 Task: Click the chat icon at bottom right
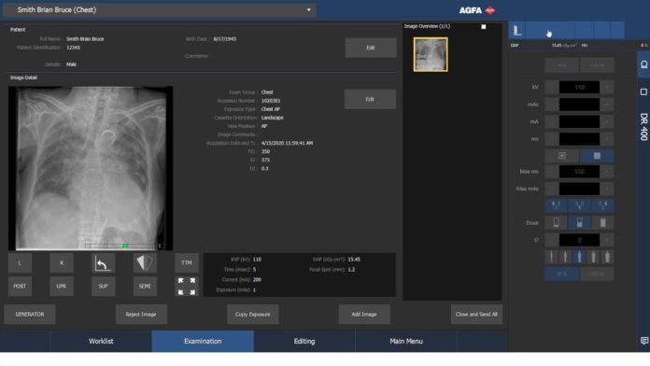click(x=644, y=341)
